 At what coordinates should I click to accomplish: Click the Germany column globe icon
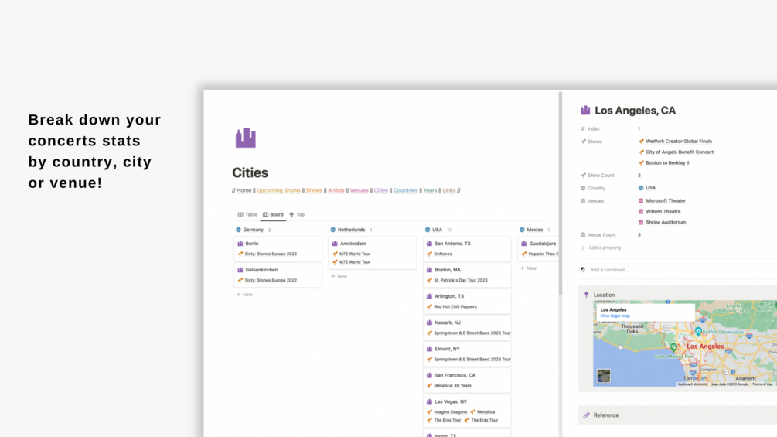238,230
